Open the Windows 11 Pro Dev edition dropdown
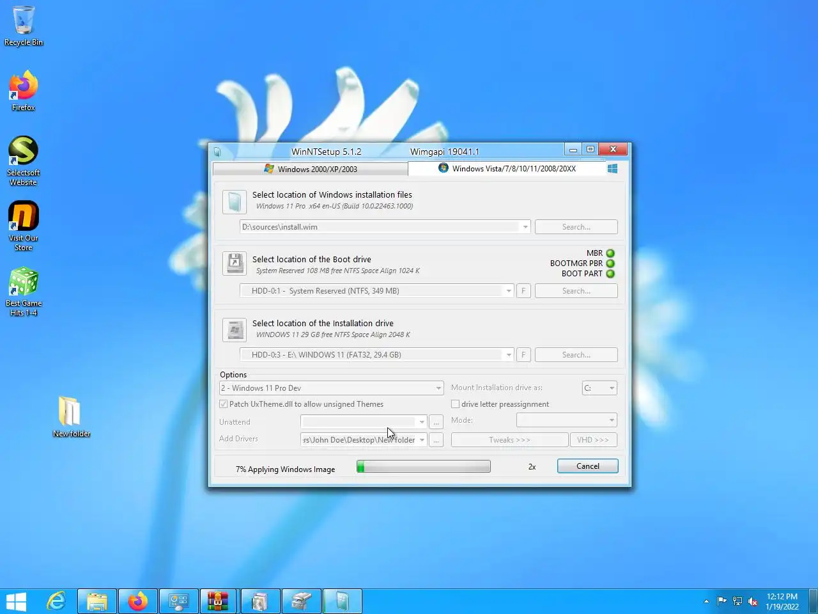 click(x=438, y=388)
